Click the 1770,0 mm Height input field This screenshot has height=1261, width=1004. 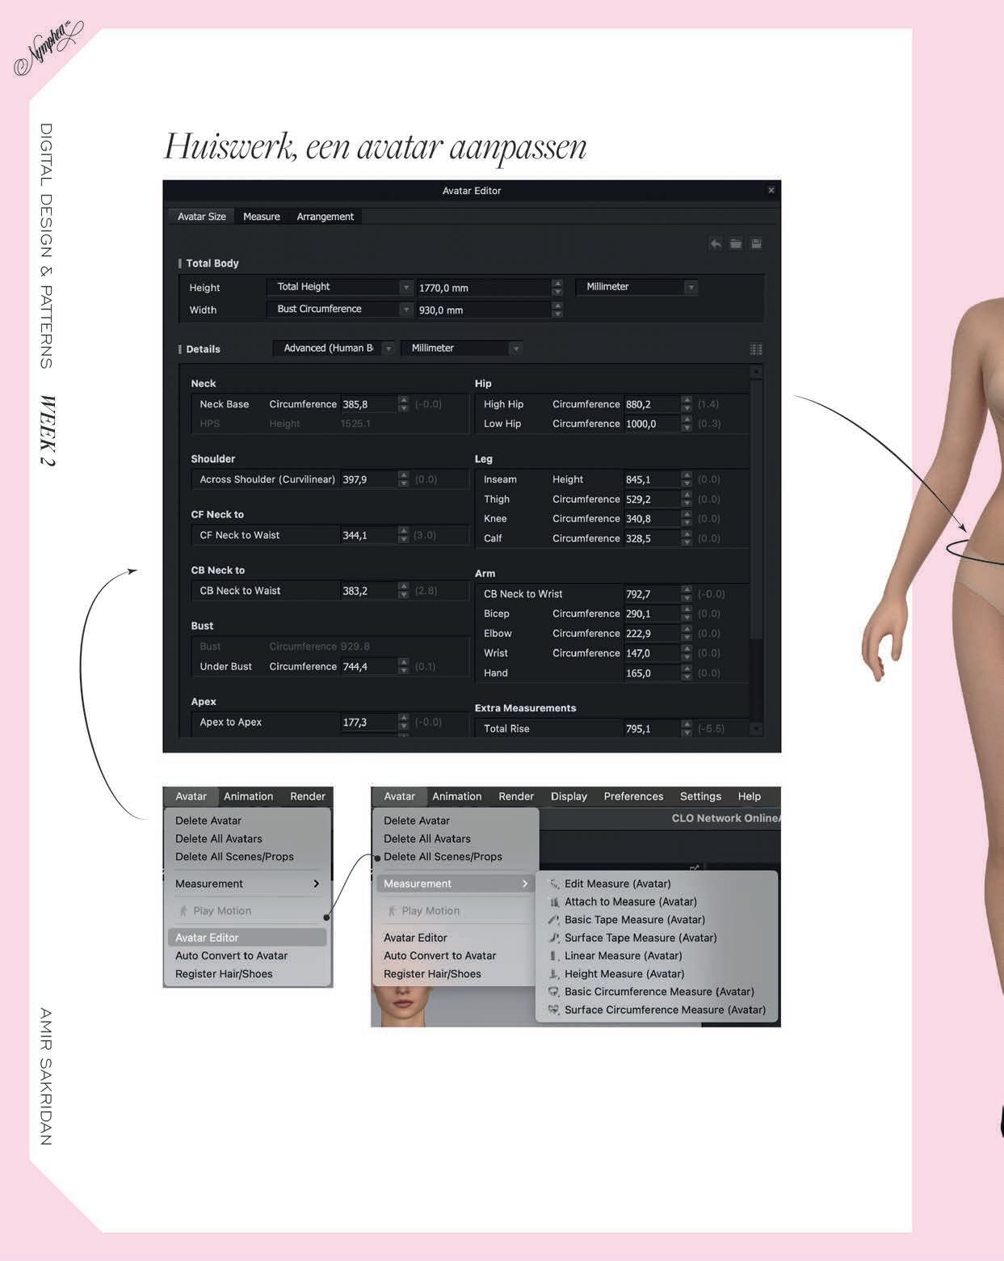[x=484, y=288]
